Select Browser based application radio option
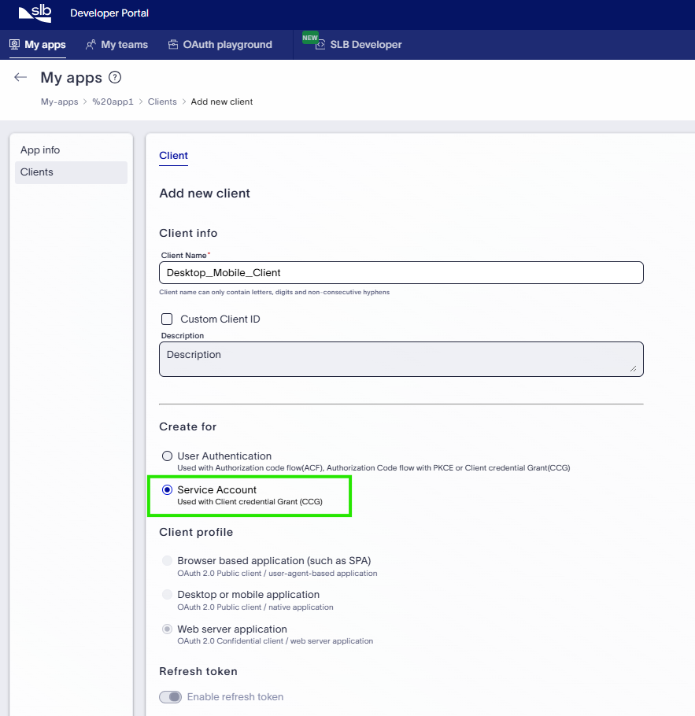This screenshot has height=716, width=695. click(x=167, y=561)
